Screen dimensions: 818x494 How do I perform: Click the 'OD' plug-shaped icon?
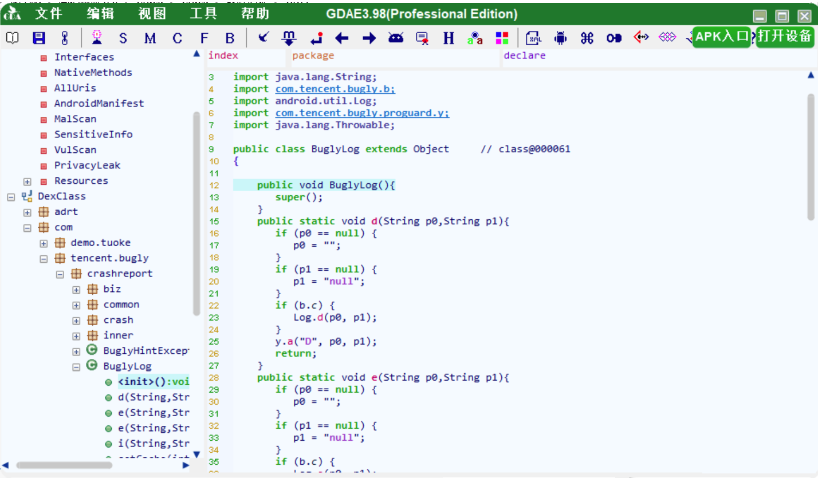pyautogui.click(x=614, y=38)
